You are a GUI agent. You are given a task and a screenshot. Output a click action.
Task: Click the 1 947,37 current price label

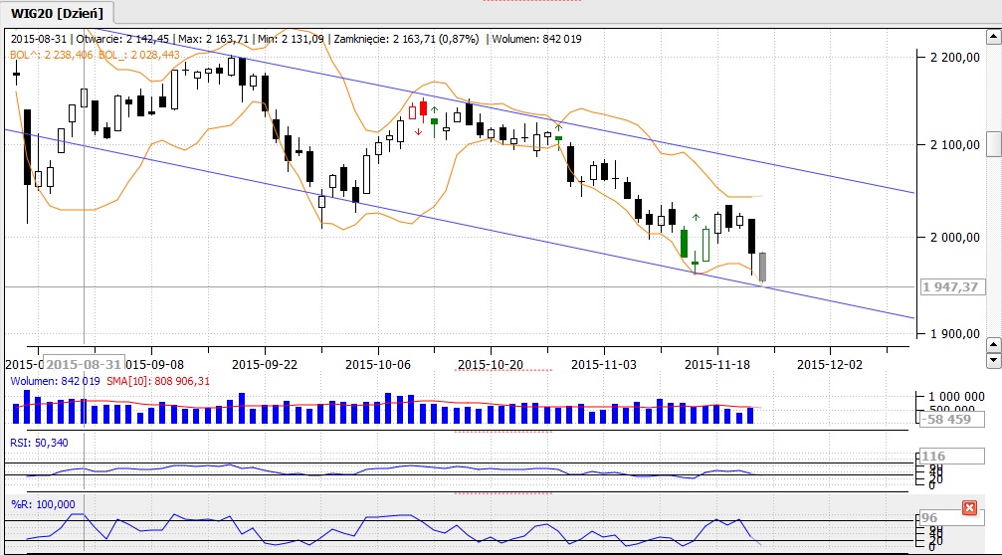(x=951, y=286)
